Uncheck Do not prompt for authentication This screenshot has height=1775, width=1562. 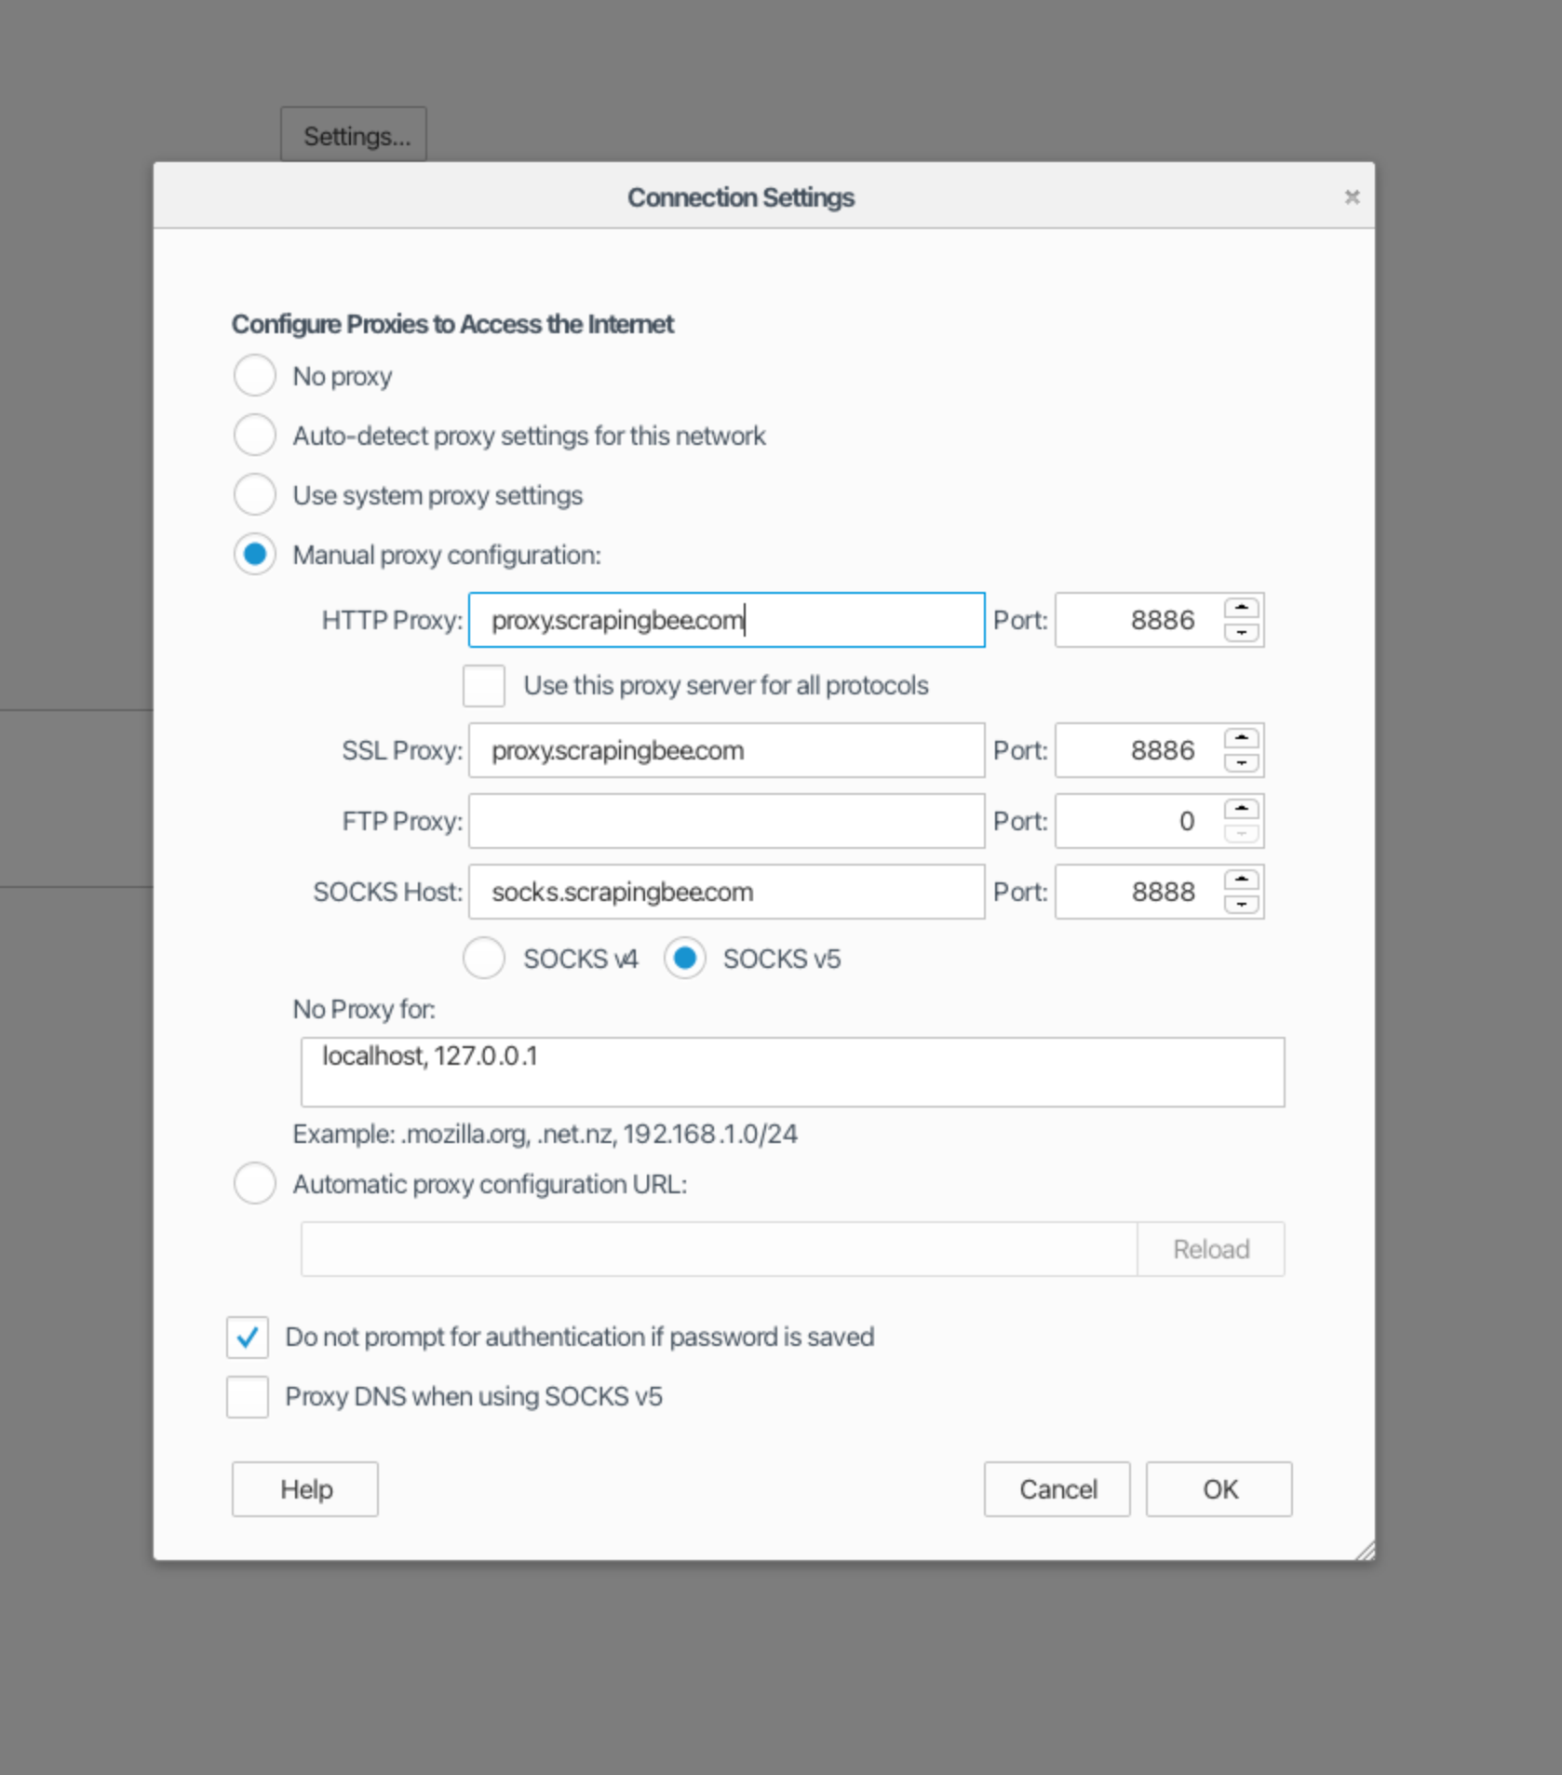point(248,1338)
